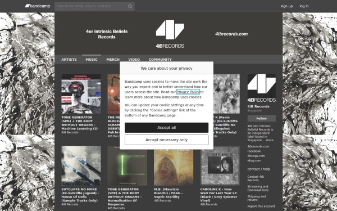Expand label bio with more link
This screenshot has width=337, height=211.
coord(270,140)
